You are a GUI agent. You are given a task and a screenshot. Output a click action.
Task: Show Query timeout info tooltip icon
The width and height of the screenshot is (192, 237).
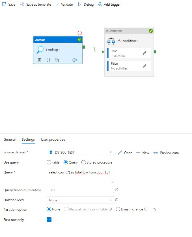[x=117, y=190]
